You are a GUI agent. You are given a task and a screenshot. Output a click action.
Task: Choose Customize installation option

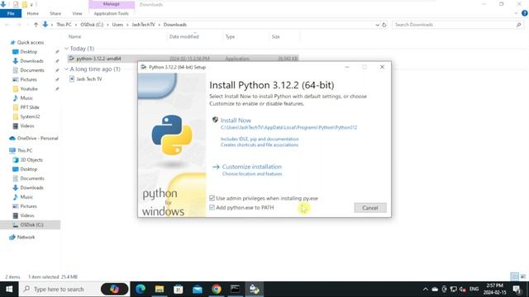pyautogui.click(x=251, y=167)
